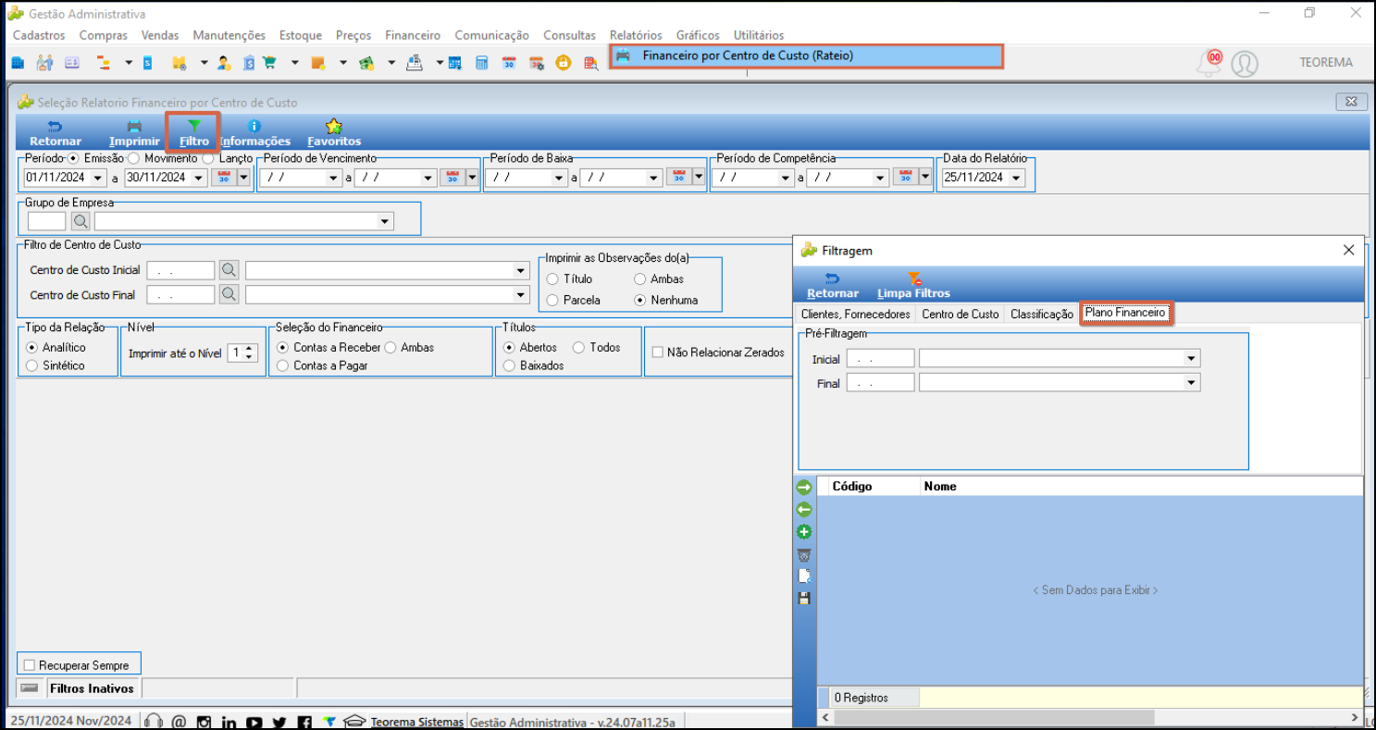Select the Movimento period radio button
The width and height of the screenshot is (1376, 730).
click(133, 158)
